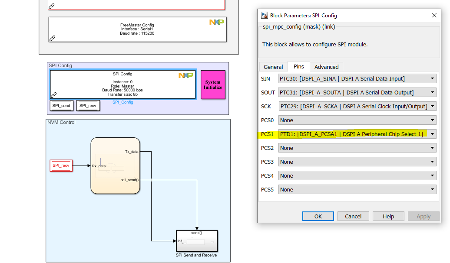Click the NXP logo on SPI Config block
Screen dimensions: 450x263
186,75
